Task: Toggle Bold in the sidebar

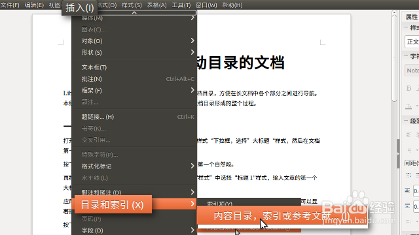Action: [x=409, y=88]
